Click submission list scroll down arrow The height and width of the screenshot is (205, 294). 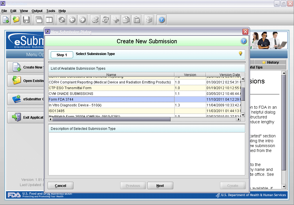point(243,115)
